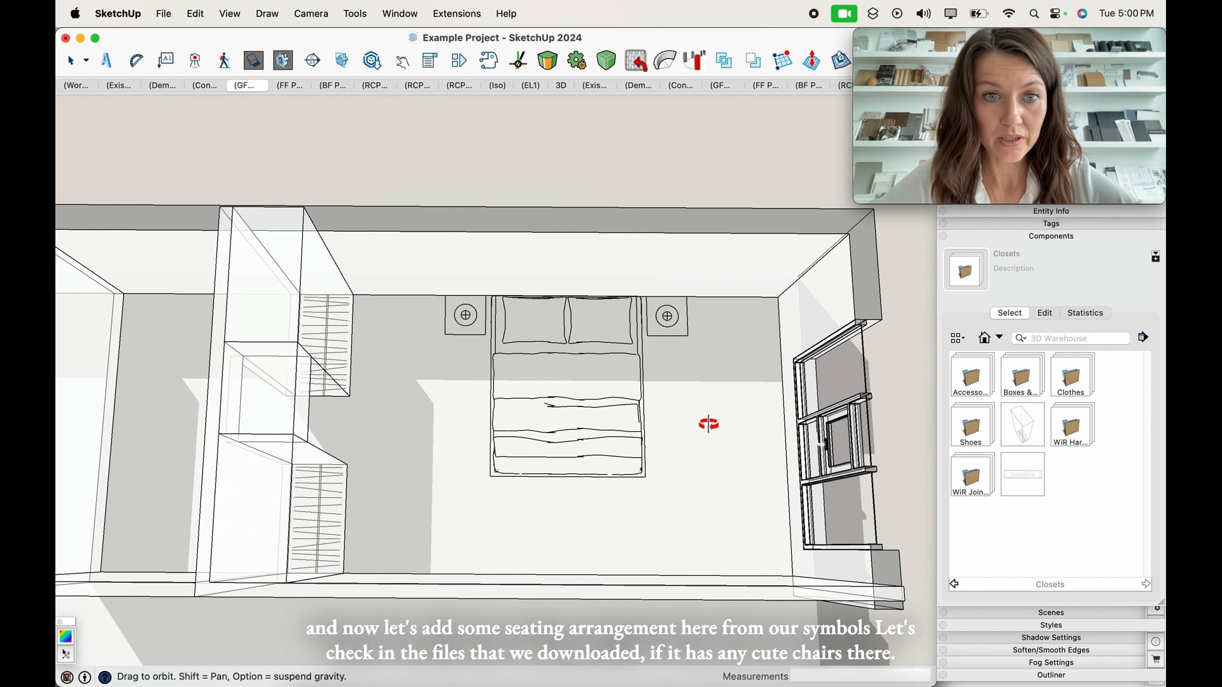Toggle the Entity Info panel collapse control

click(943, 211)
